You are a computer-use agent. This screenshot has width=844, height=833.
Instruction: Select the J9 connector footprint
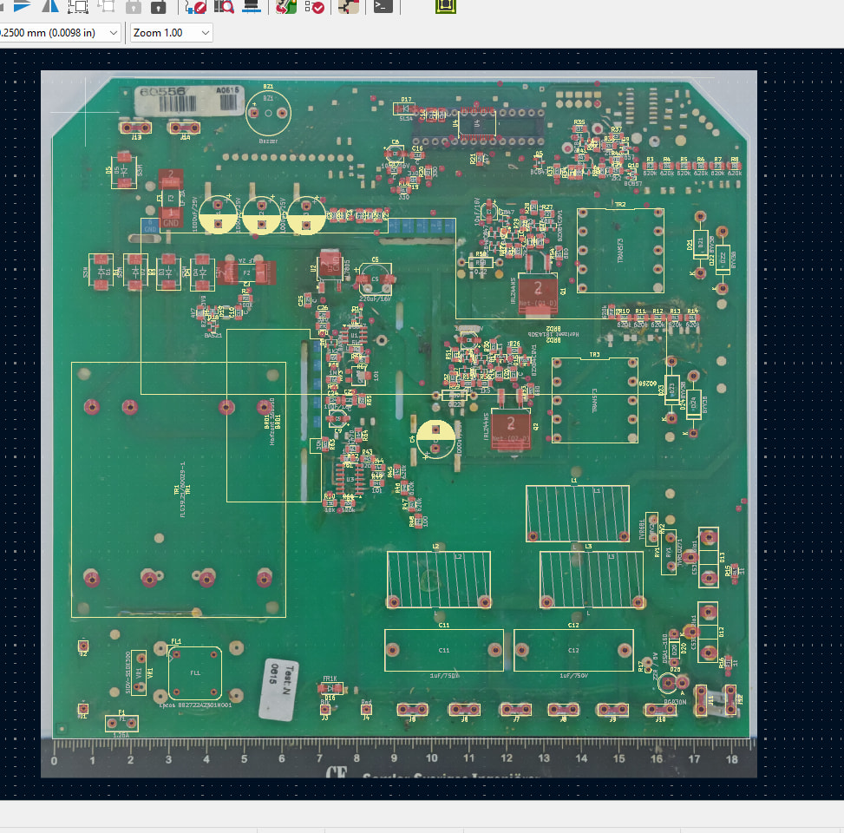[612, 710]
